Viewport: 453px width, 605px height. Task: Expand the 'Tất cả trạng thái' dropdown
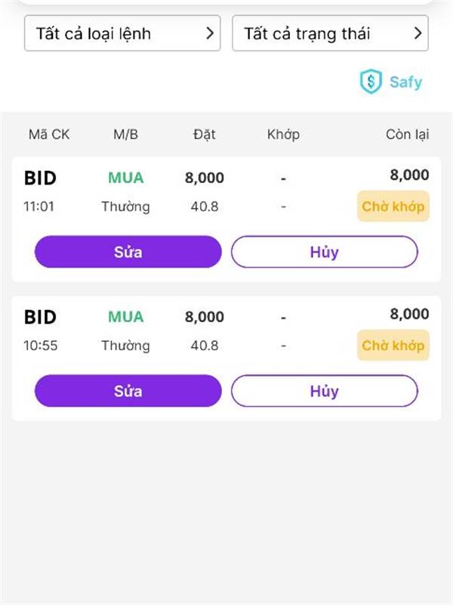[330, 33]
